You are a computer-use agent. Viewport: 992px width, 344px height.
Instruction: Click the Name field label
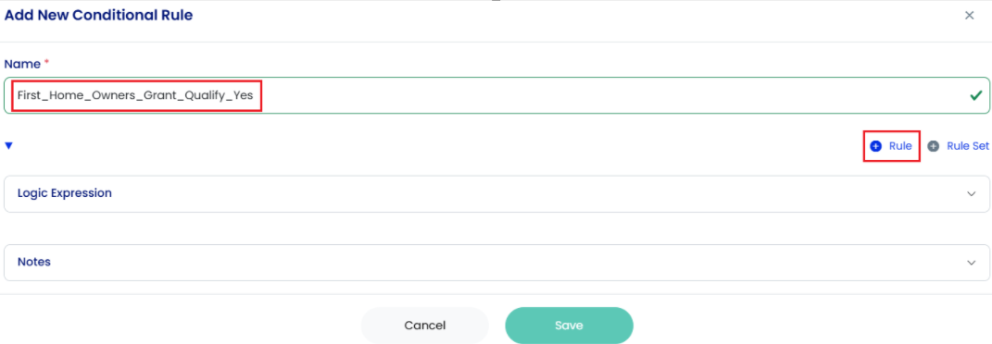point(22,64)
